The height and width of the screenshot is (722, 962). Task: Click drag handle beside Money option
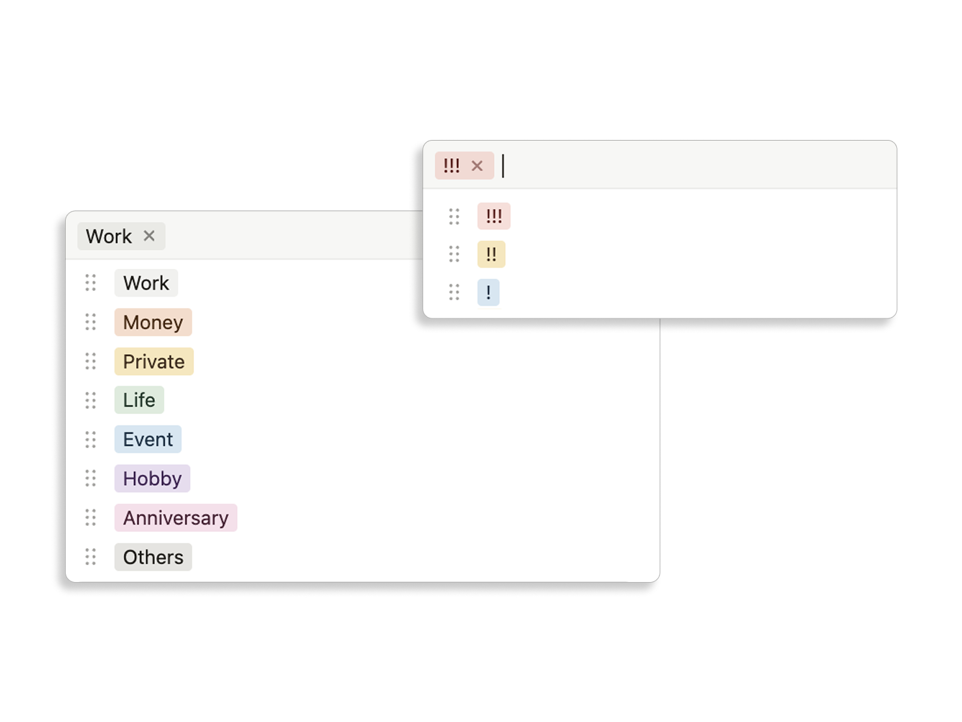click(90, 322)
